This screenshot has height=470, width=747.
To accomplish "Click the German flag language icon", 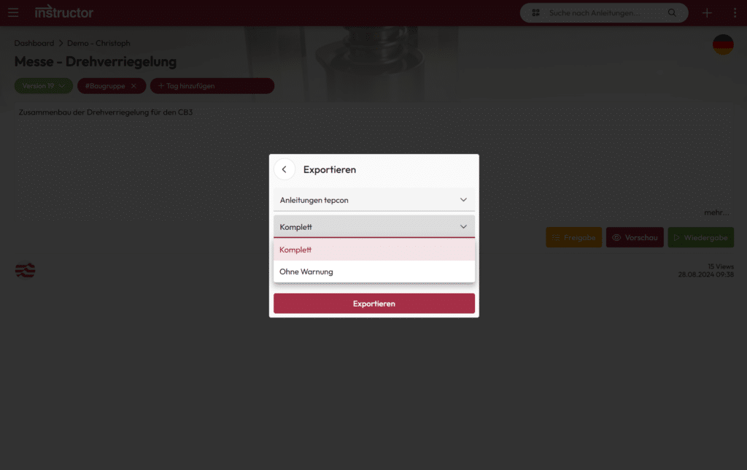I will [x=723, y=45].
